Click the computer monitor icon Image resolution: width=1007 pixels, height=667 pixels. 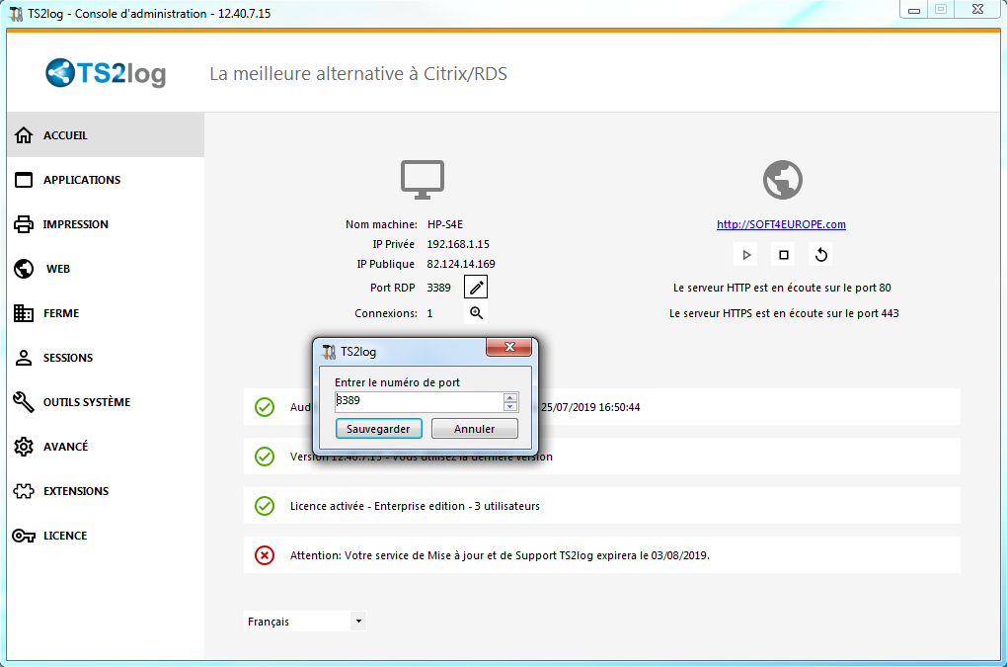423,179
